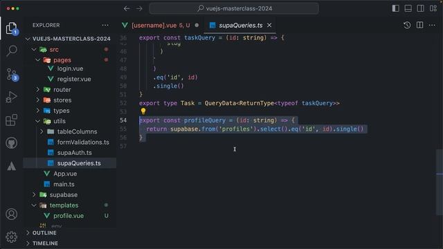Collapse the VUEJS-MASTERCLASS-2024 root folder
The image size is (443, 249).
(x=28, y=39)
